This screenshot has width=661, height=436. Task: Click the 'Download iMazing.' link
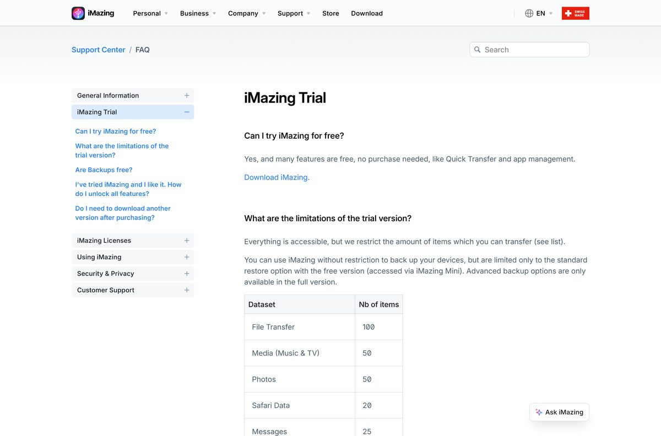point(277,177)
